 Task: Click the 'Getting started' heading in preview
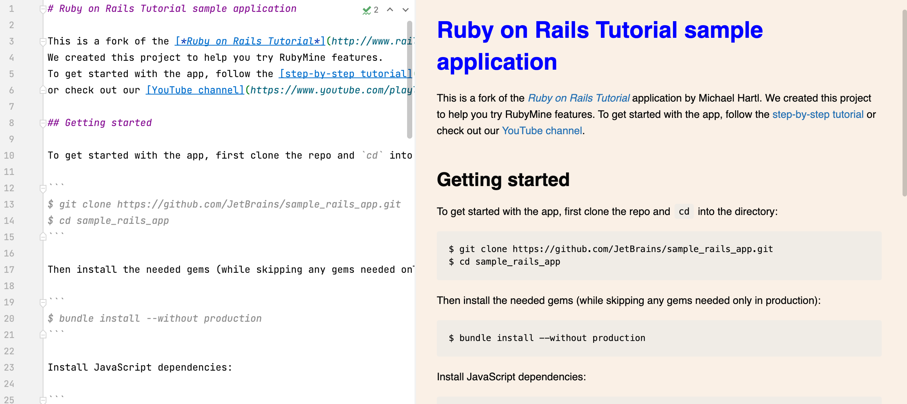coord(503,179)
